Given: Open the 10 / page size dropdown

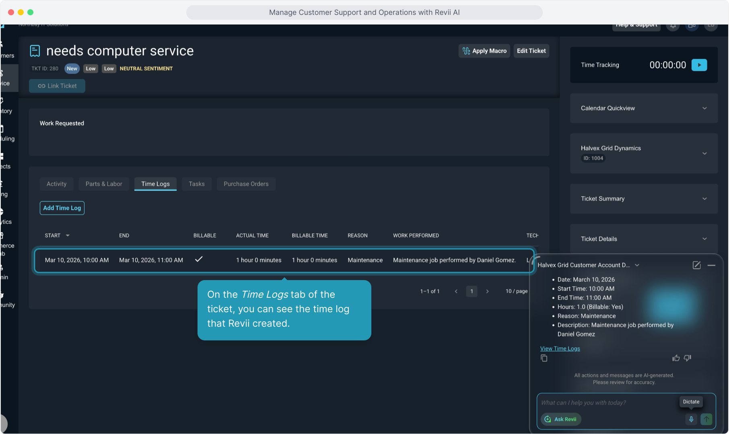Looking at the screenshot, I should click(516, 291).
